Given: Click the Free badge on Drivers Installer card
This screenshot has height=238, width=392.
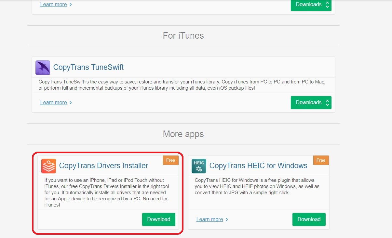Looking at the screenshot, I should pyautogui.click(x=170, y=160).
